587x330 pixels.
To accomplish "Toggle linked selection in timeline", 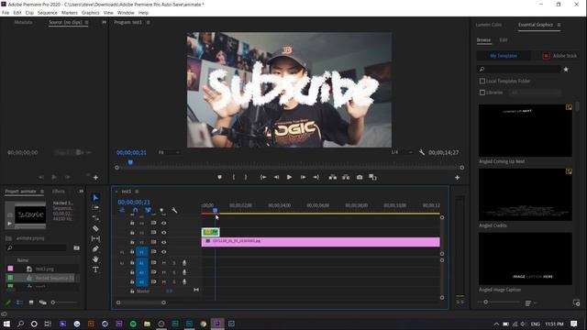I will pos(148,210).
